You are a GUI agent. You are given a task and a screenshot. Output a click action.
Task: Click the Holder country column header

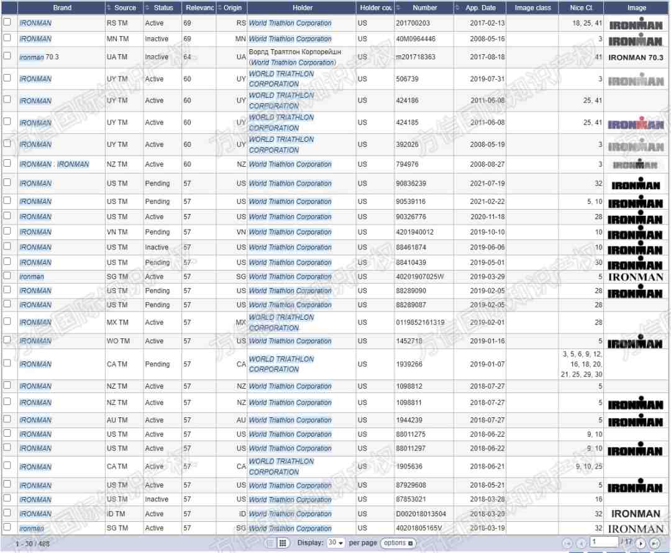click(375, 7)
